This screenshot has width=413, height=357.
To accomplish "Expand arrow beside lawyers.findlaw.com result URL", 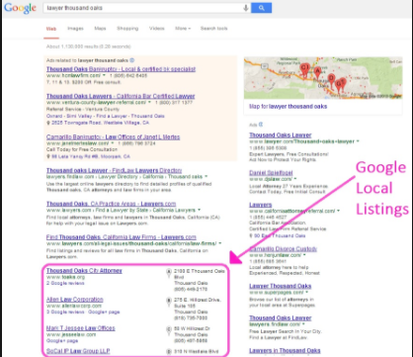I will click(206, 177).
